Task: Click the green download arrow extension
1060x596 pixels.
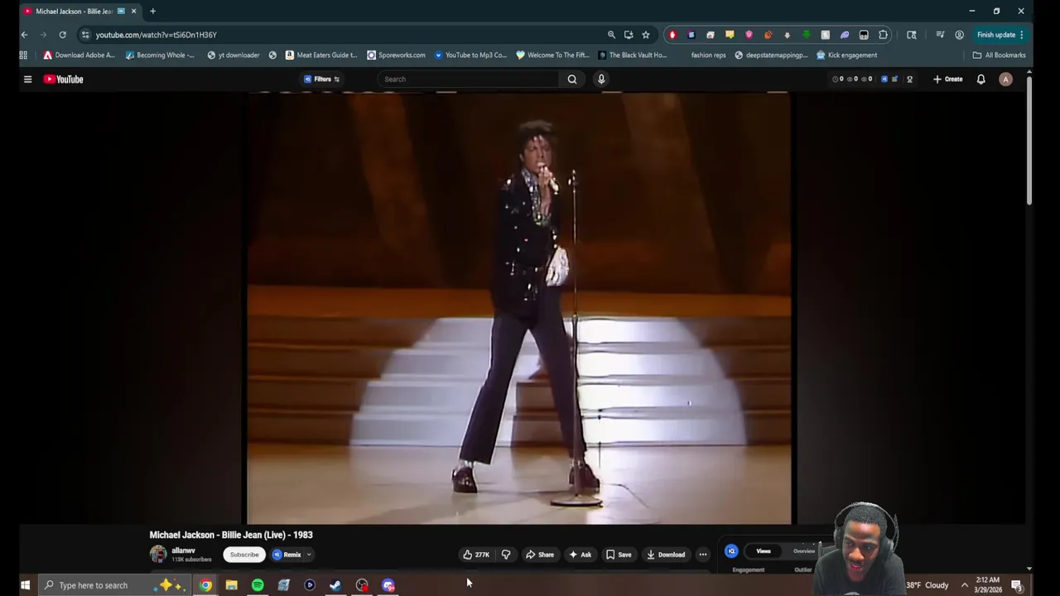Action: tap(806, 35)
